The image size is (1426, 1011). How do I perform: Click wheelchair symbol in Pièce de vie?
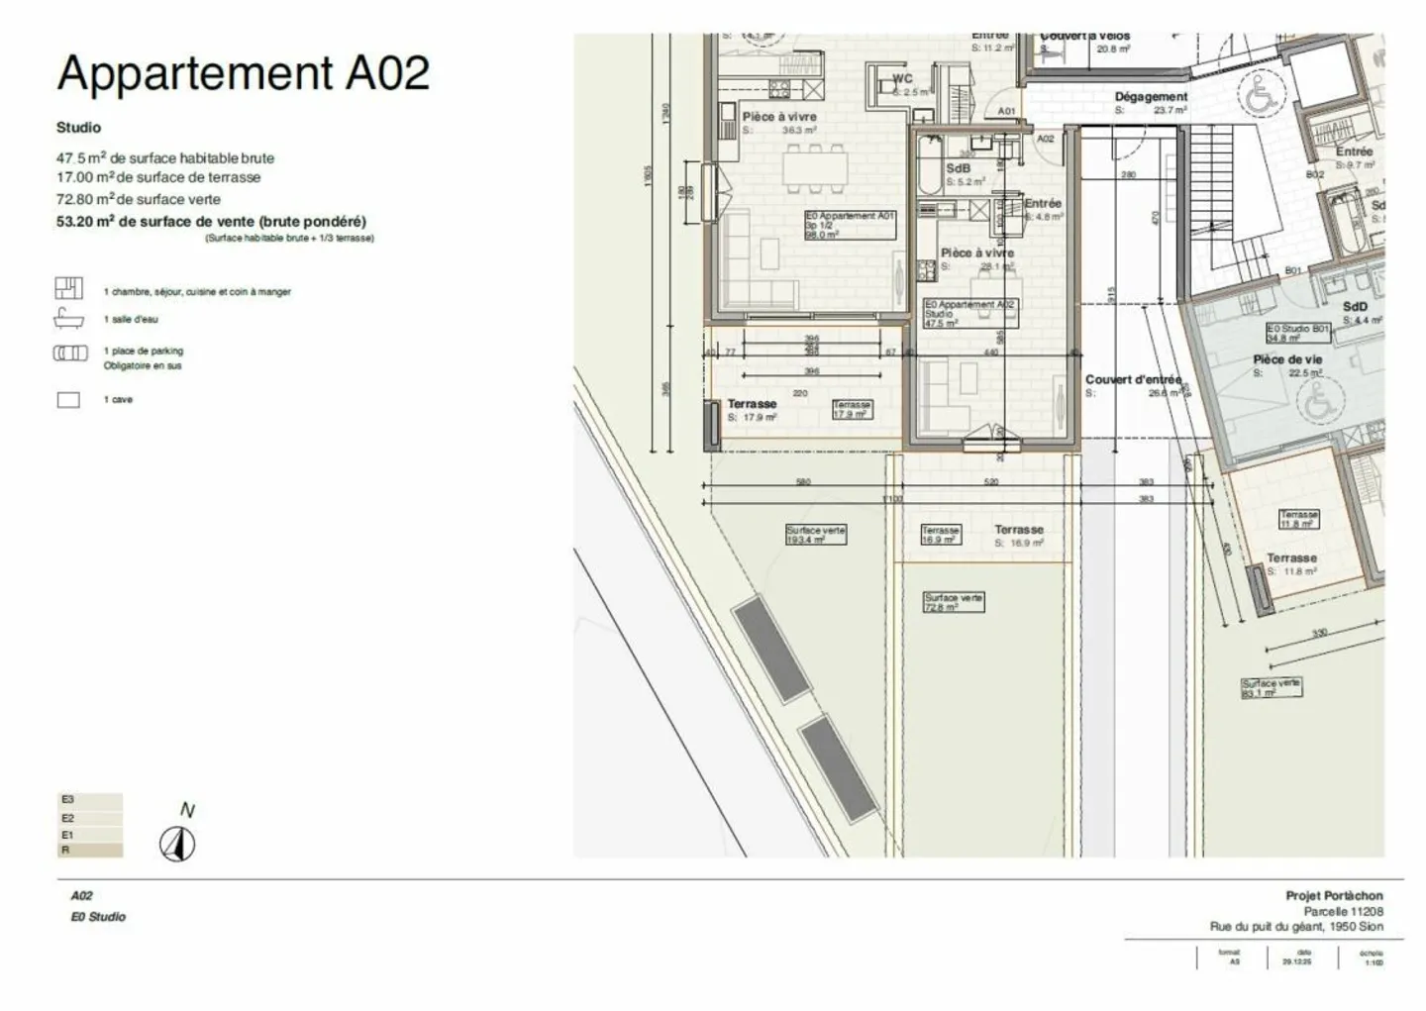point(1315,401)
